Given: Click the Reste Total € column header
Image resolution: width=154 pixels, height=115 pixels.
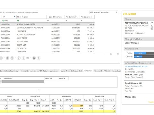Looking at the screenshot, I should pos(110,100).
